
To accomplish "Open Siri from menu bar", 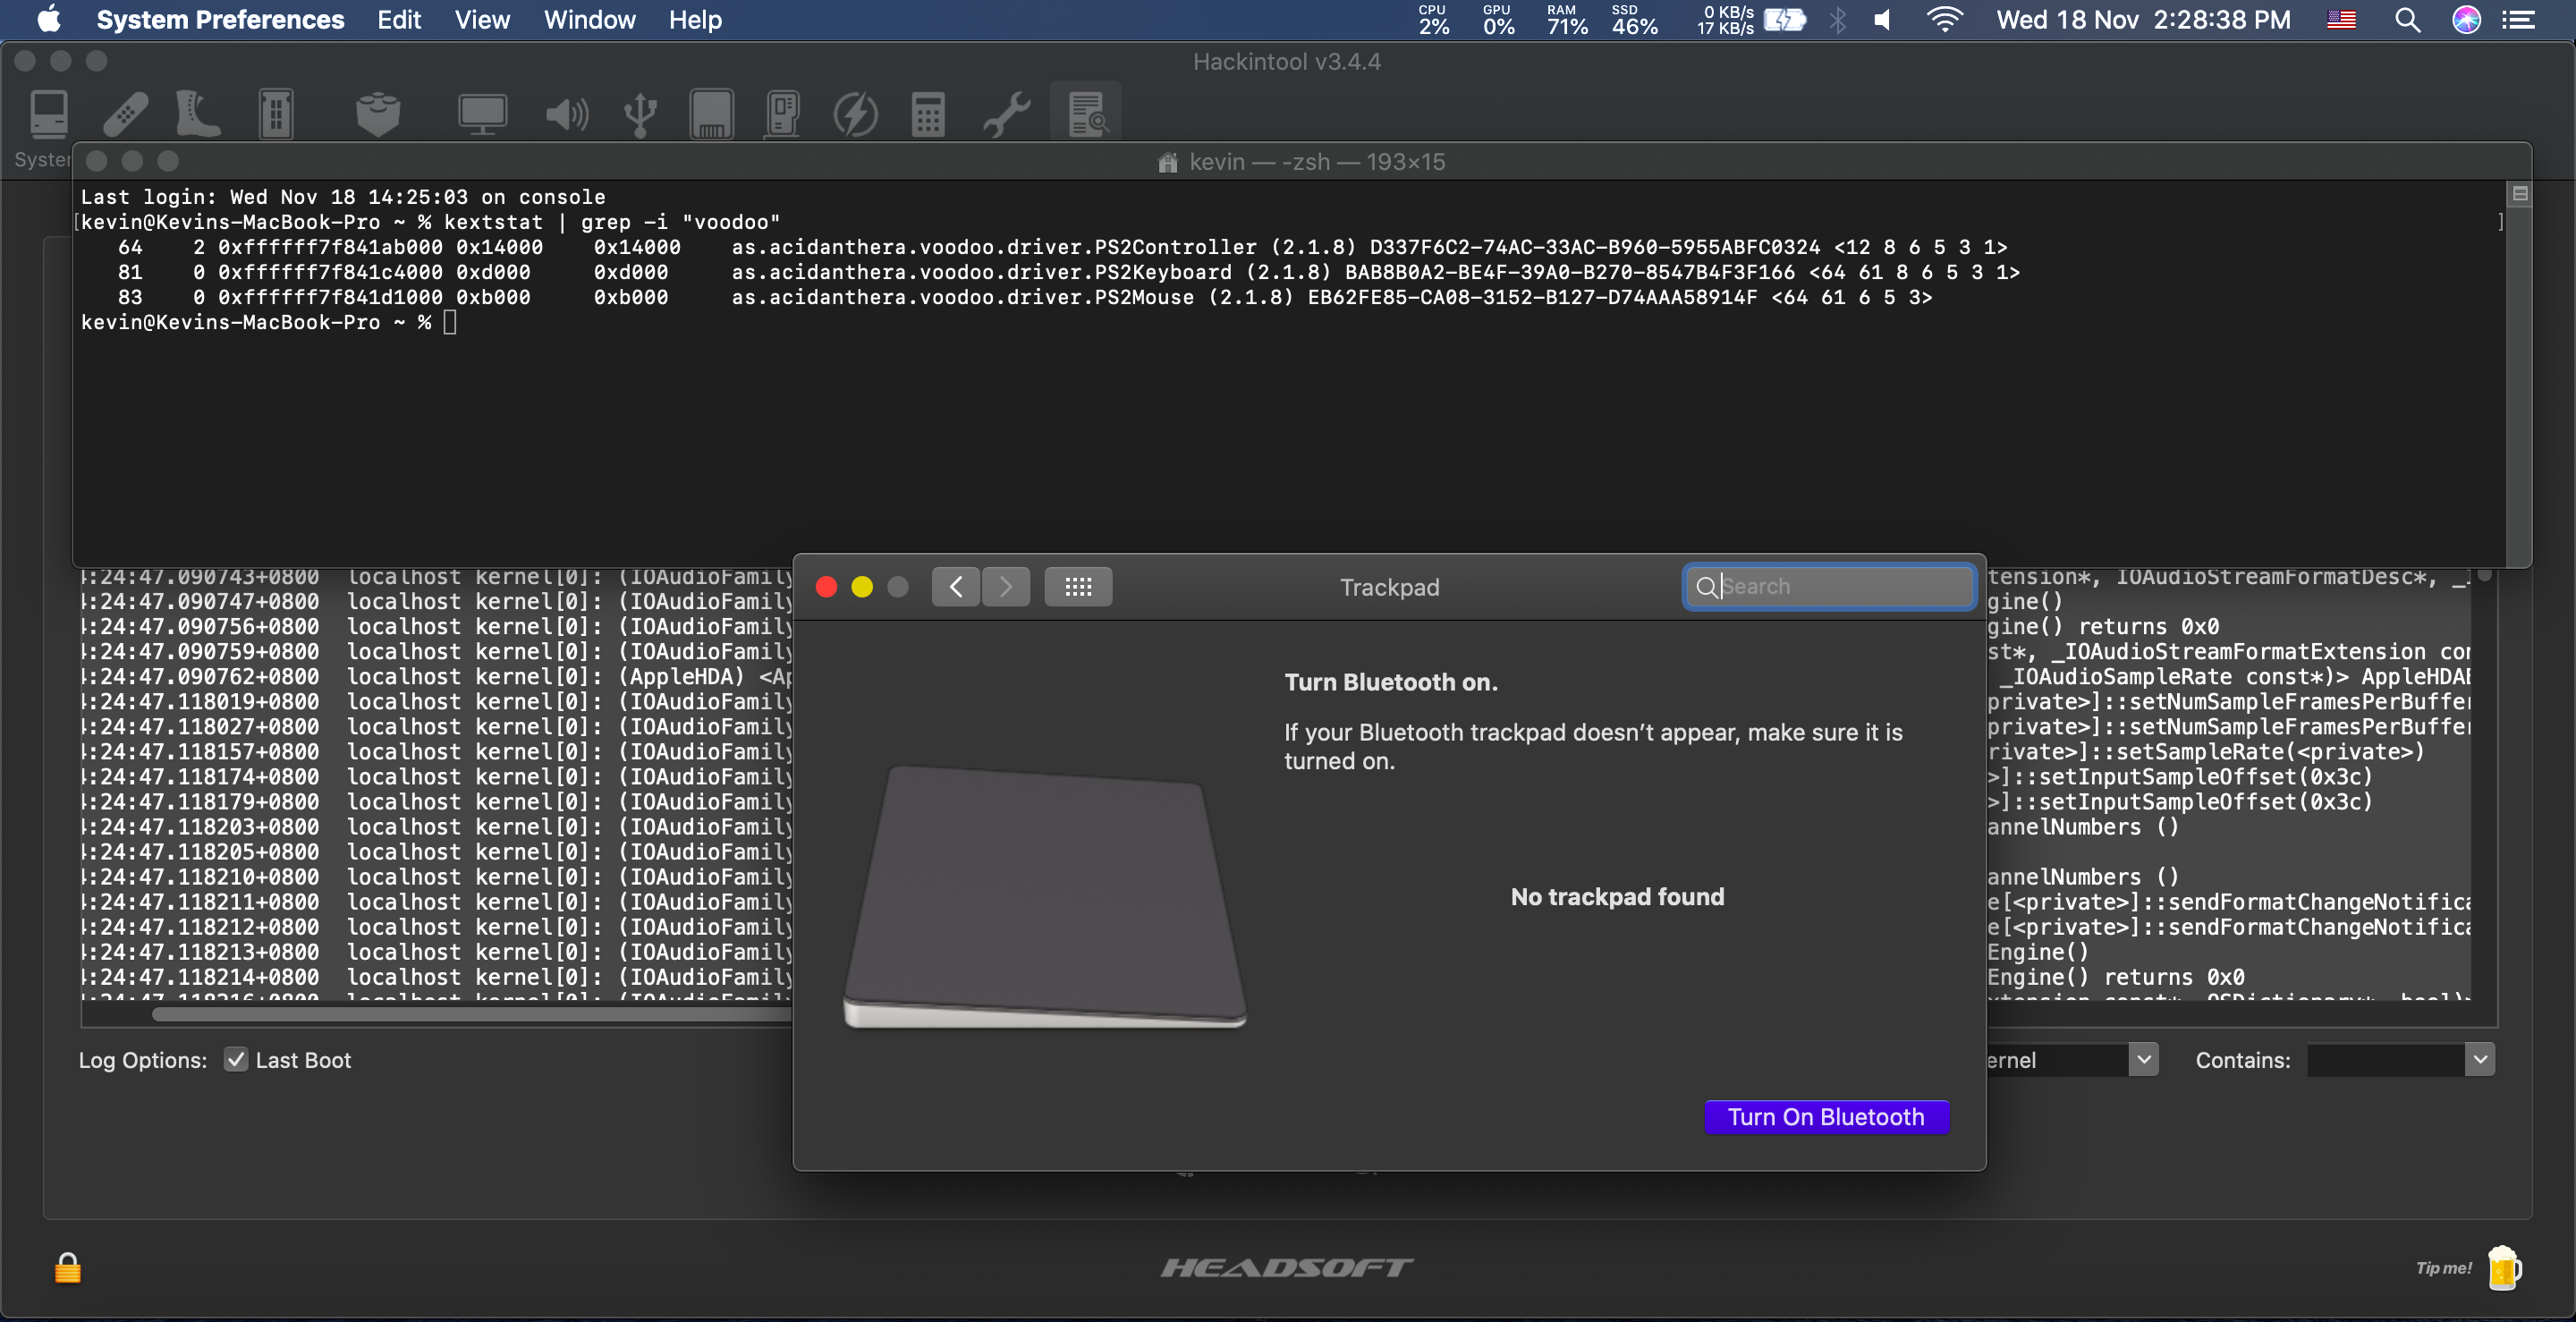I will [2466, 20].
